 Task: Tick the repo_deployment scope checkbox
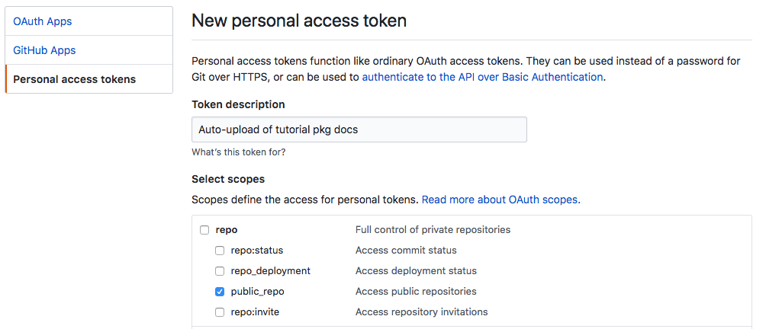(220, 271)
